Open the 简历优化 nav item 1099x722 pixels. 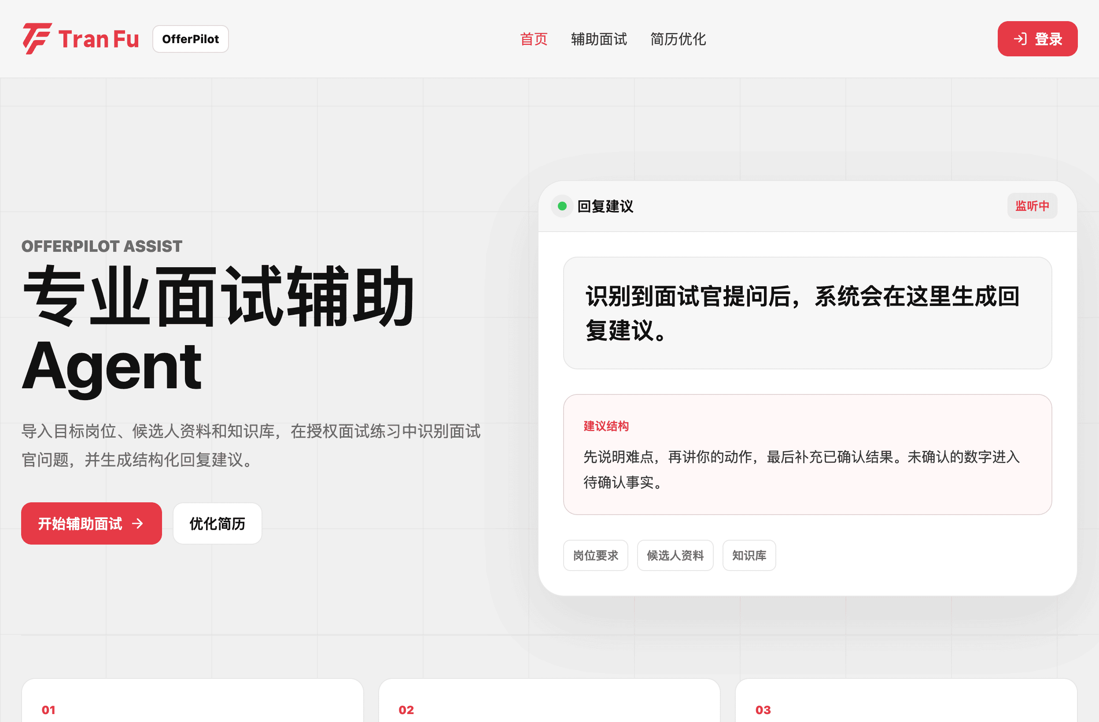pos(678,39)
